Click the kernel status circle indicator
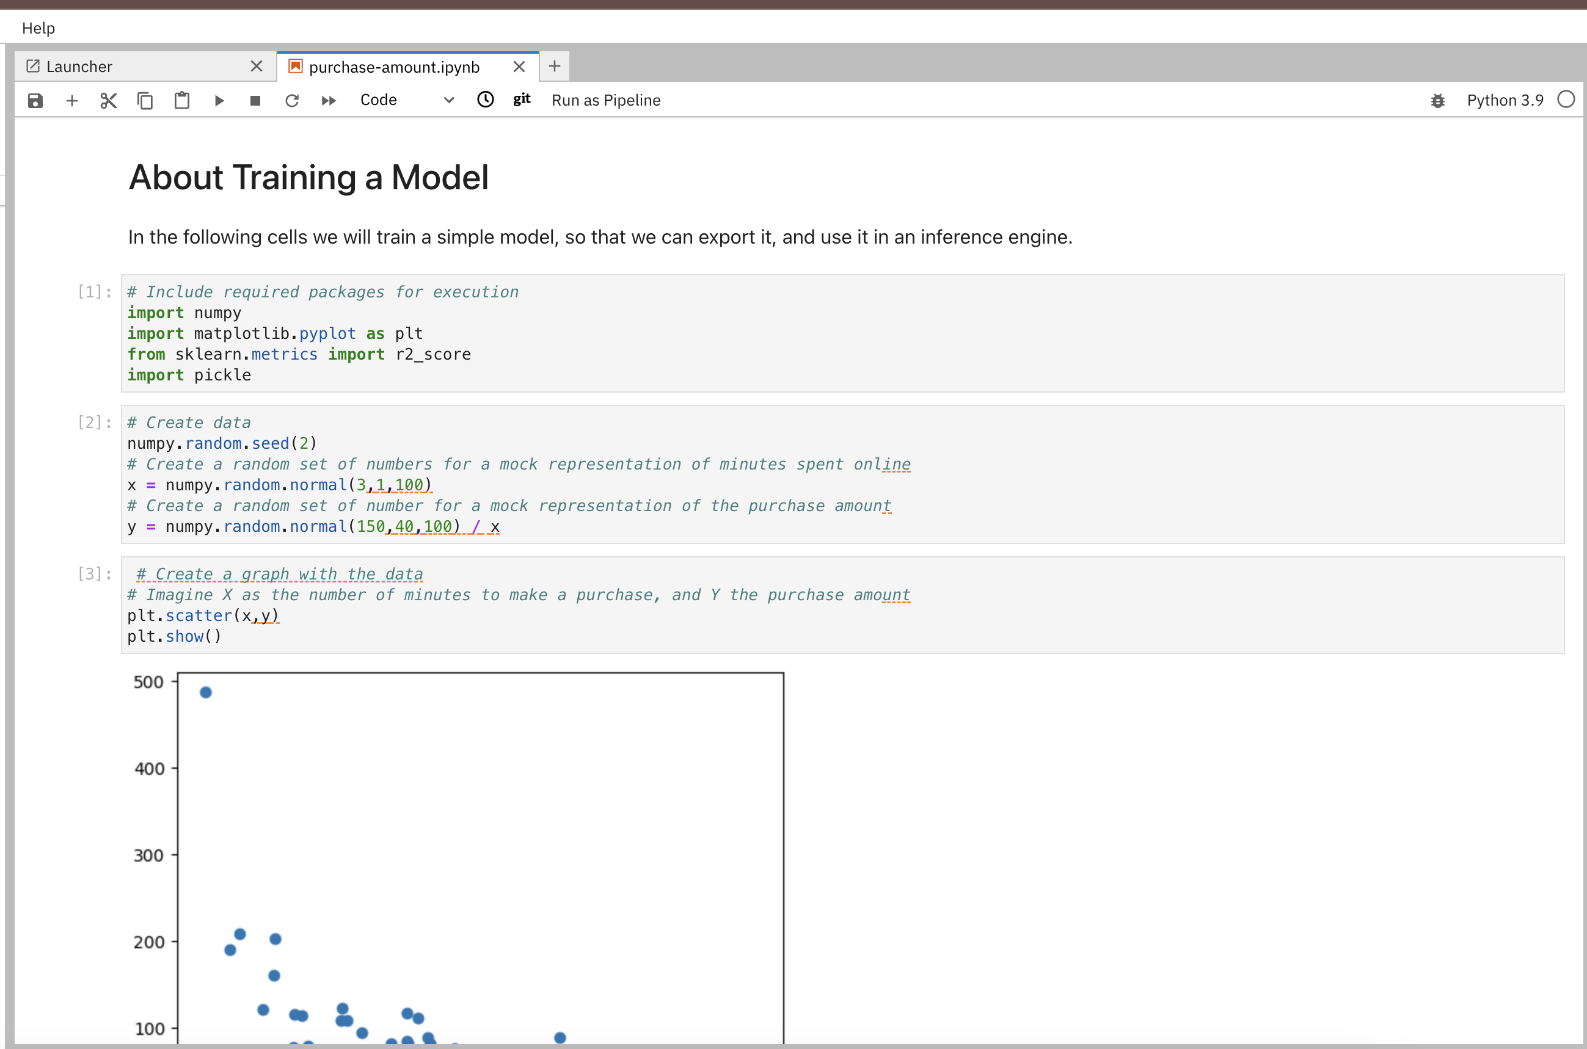 [x=1566, y=100]
